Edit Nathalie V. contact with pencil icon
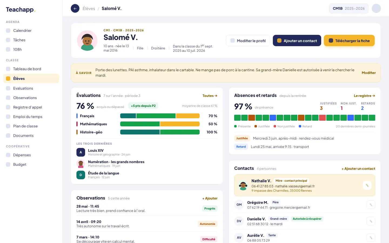 pyautogui.click(x=367, y=185)
